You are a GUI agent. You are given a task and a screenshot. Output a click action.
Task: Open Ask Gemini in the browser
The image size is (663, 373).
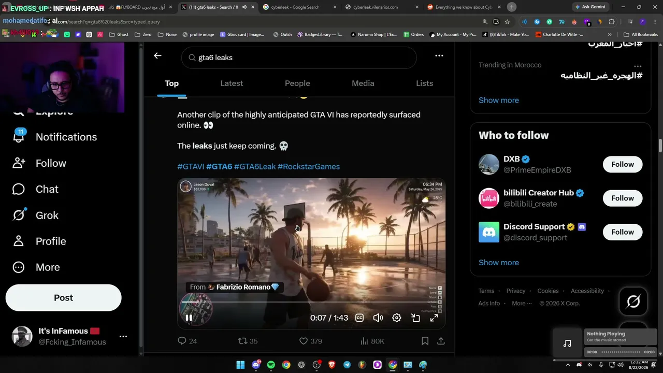coord(590,7)
